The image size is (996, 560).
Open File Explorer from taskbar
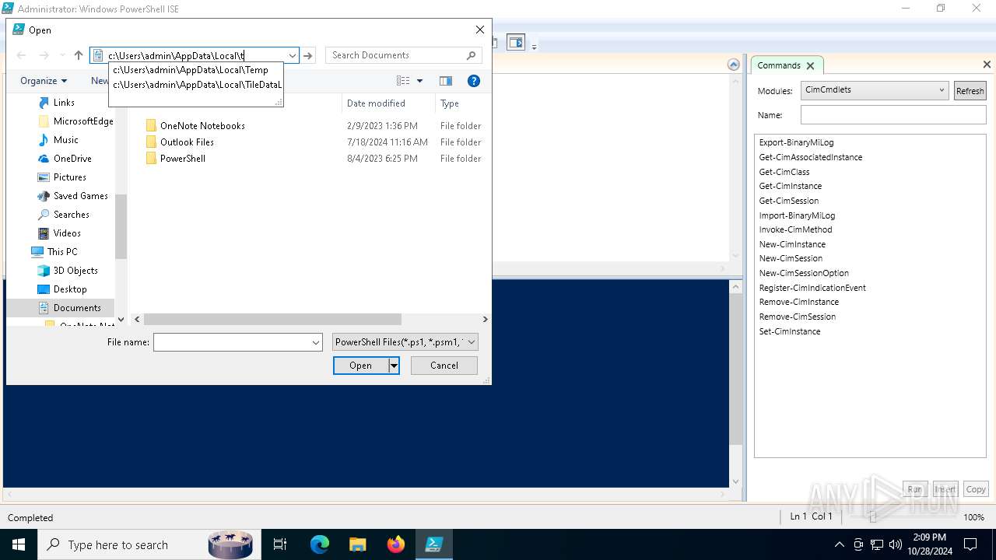357,544
